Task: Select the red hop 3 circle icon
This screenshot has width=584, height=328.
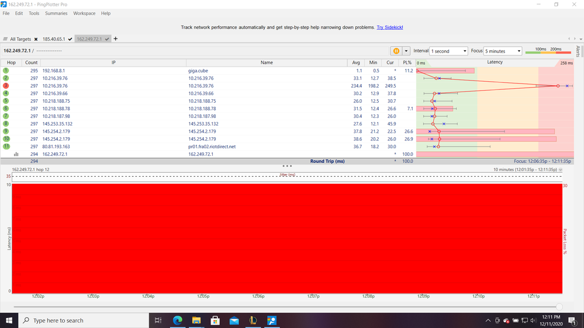Action: point(6,86)
